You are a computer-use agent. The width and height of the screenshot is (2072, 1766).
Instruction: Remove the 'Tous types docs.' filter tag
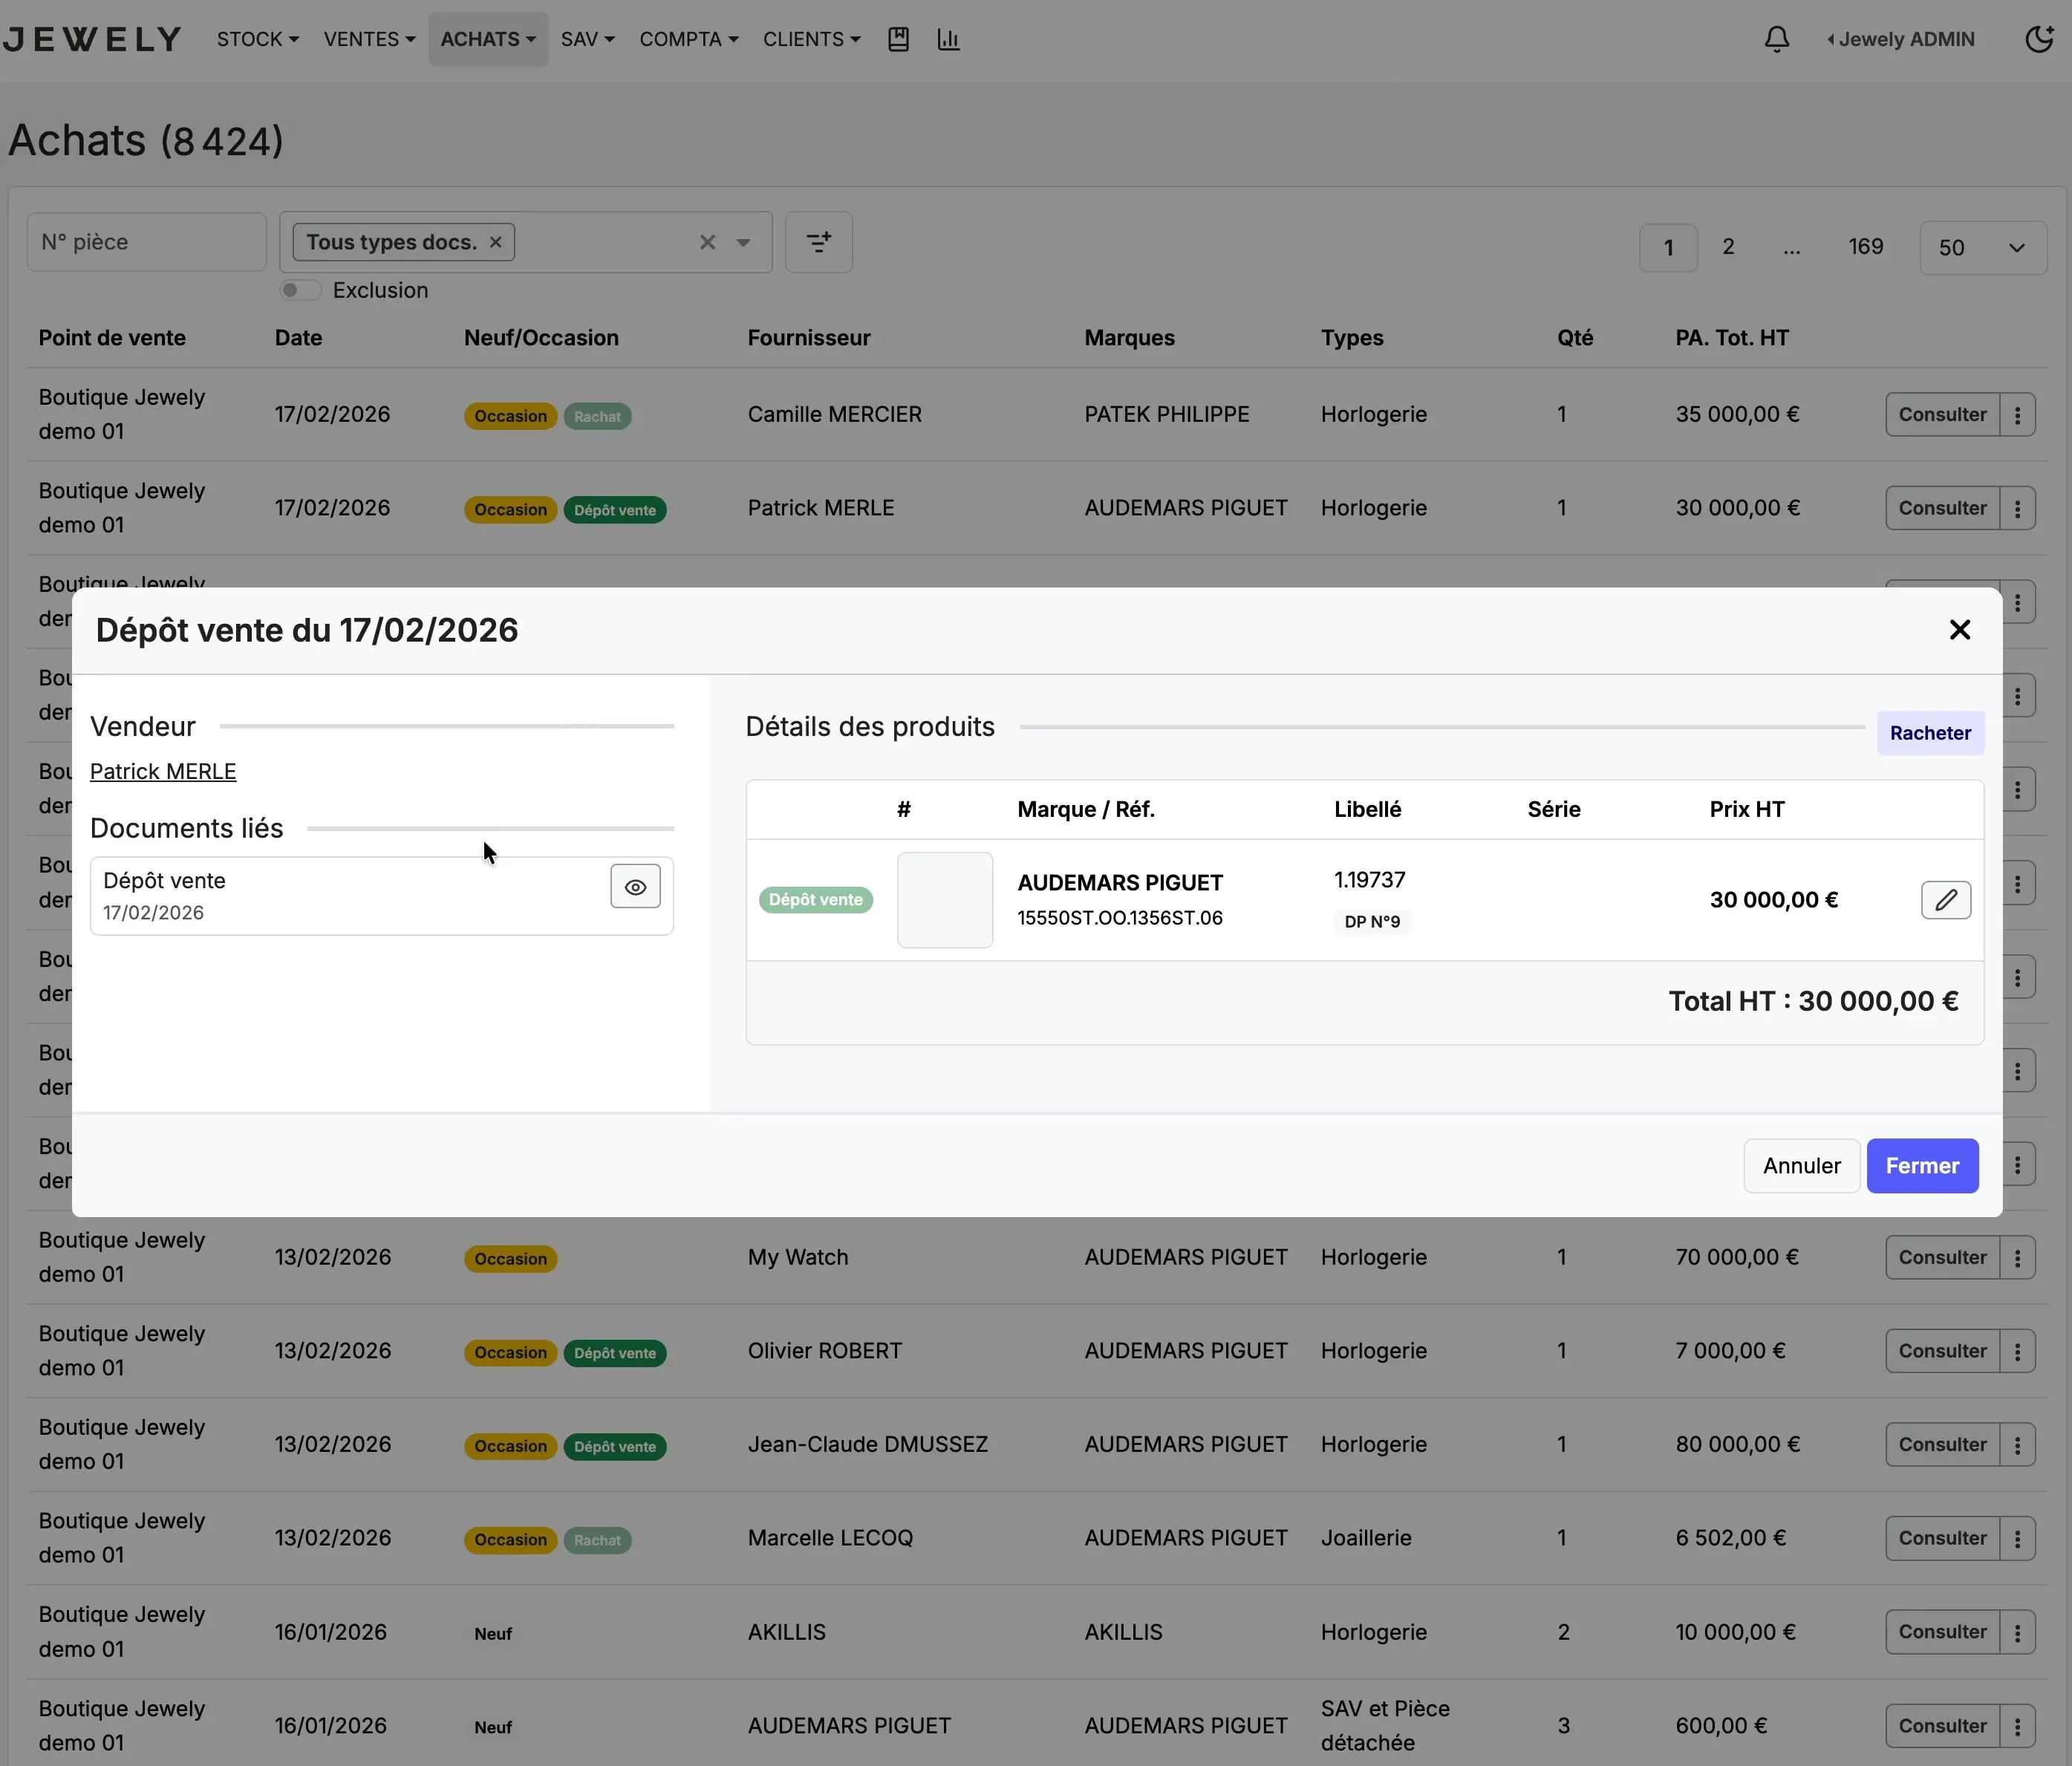495,242
